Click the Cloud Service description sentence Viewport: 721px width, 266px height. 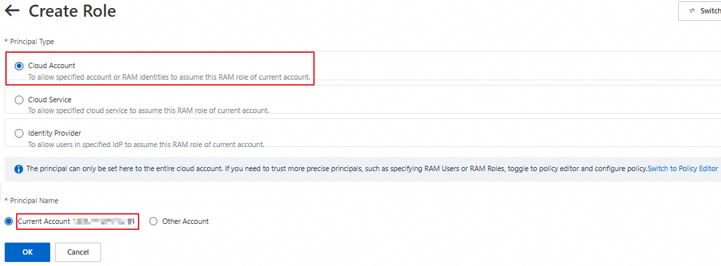pos(149,111)
